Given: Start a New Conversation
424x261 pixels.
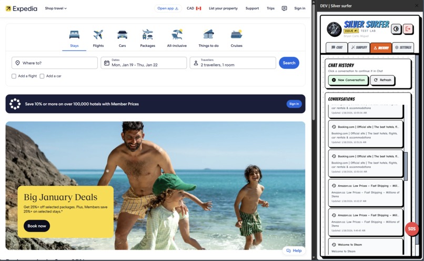Looking at the screenshot, I should point(348,80).
